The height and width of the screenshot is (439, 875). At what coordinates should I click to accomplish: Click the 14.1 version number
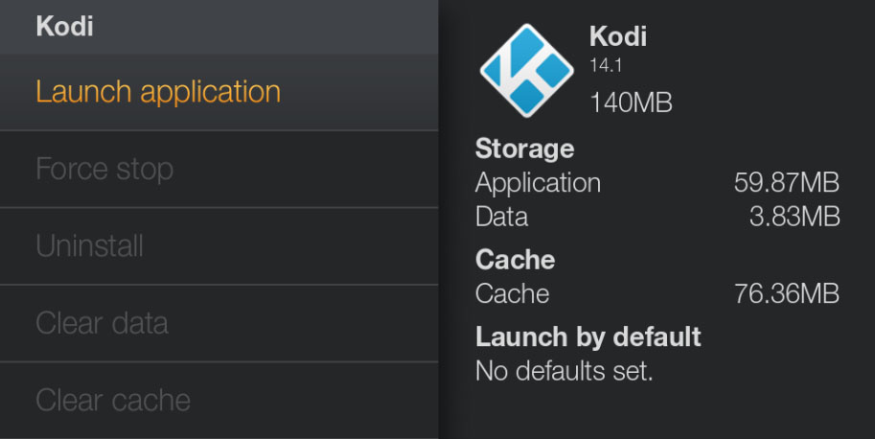click(x=606, y=65)
